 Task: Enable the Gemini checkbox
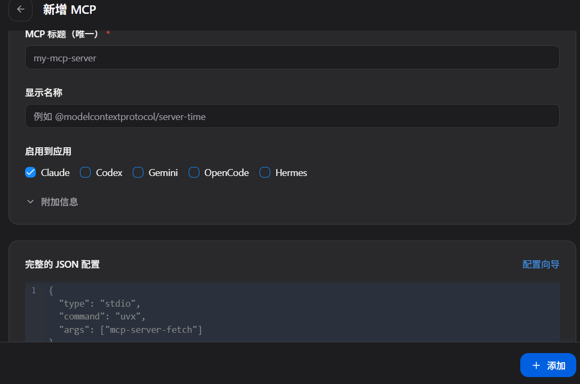pyautogui.click(x=138, y=172)
